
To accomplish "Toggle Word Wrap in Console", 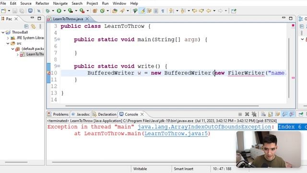I will 277,114.
